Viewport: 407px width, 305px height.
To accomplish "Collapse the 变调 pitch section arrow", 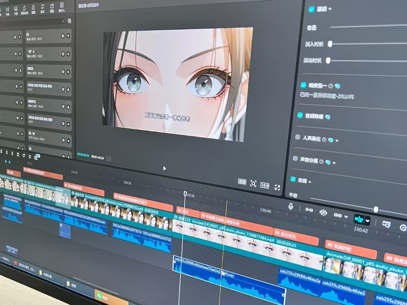I will pos(310,182).
